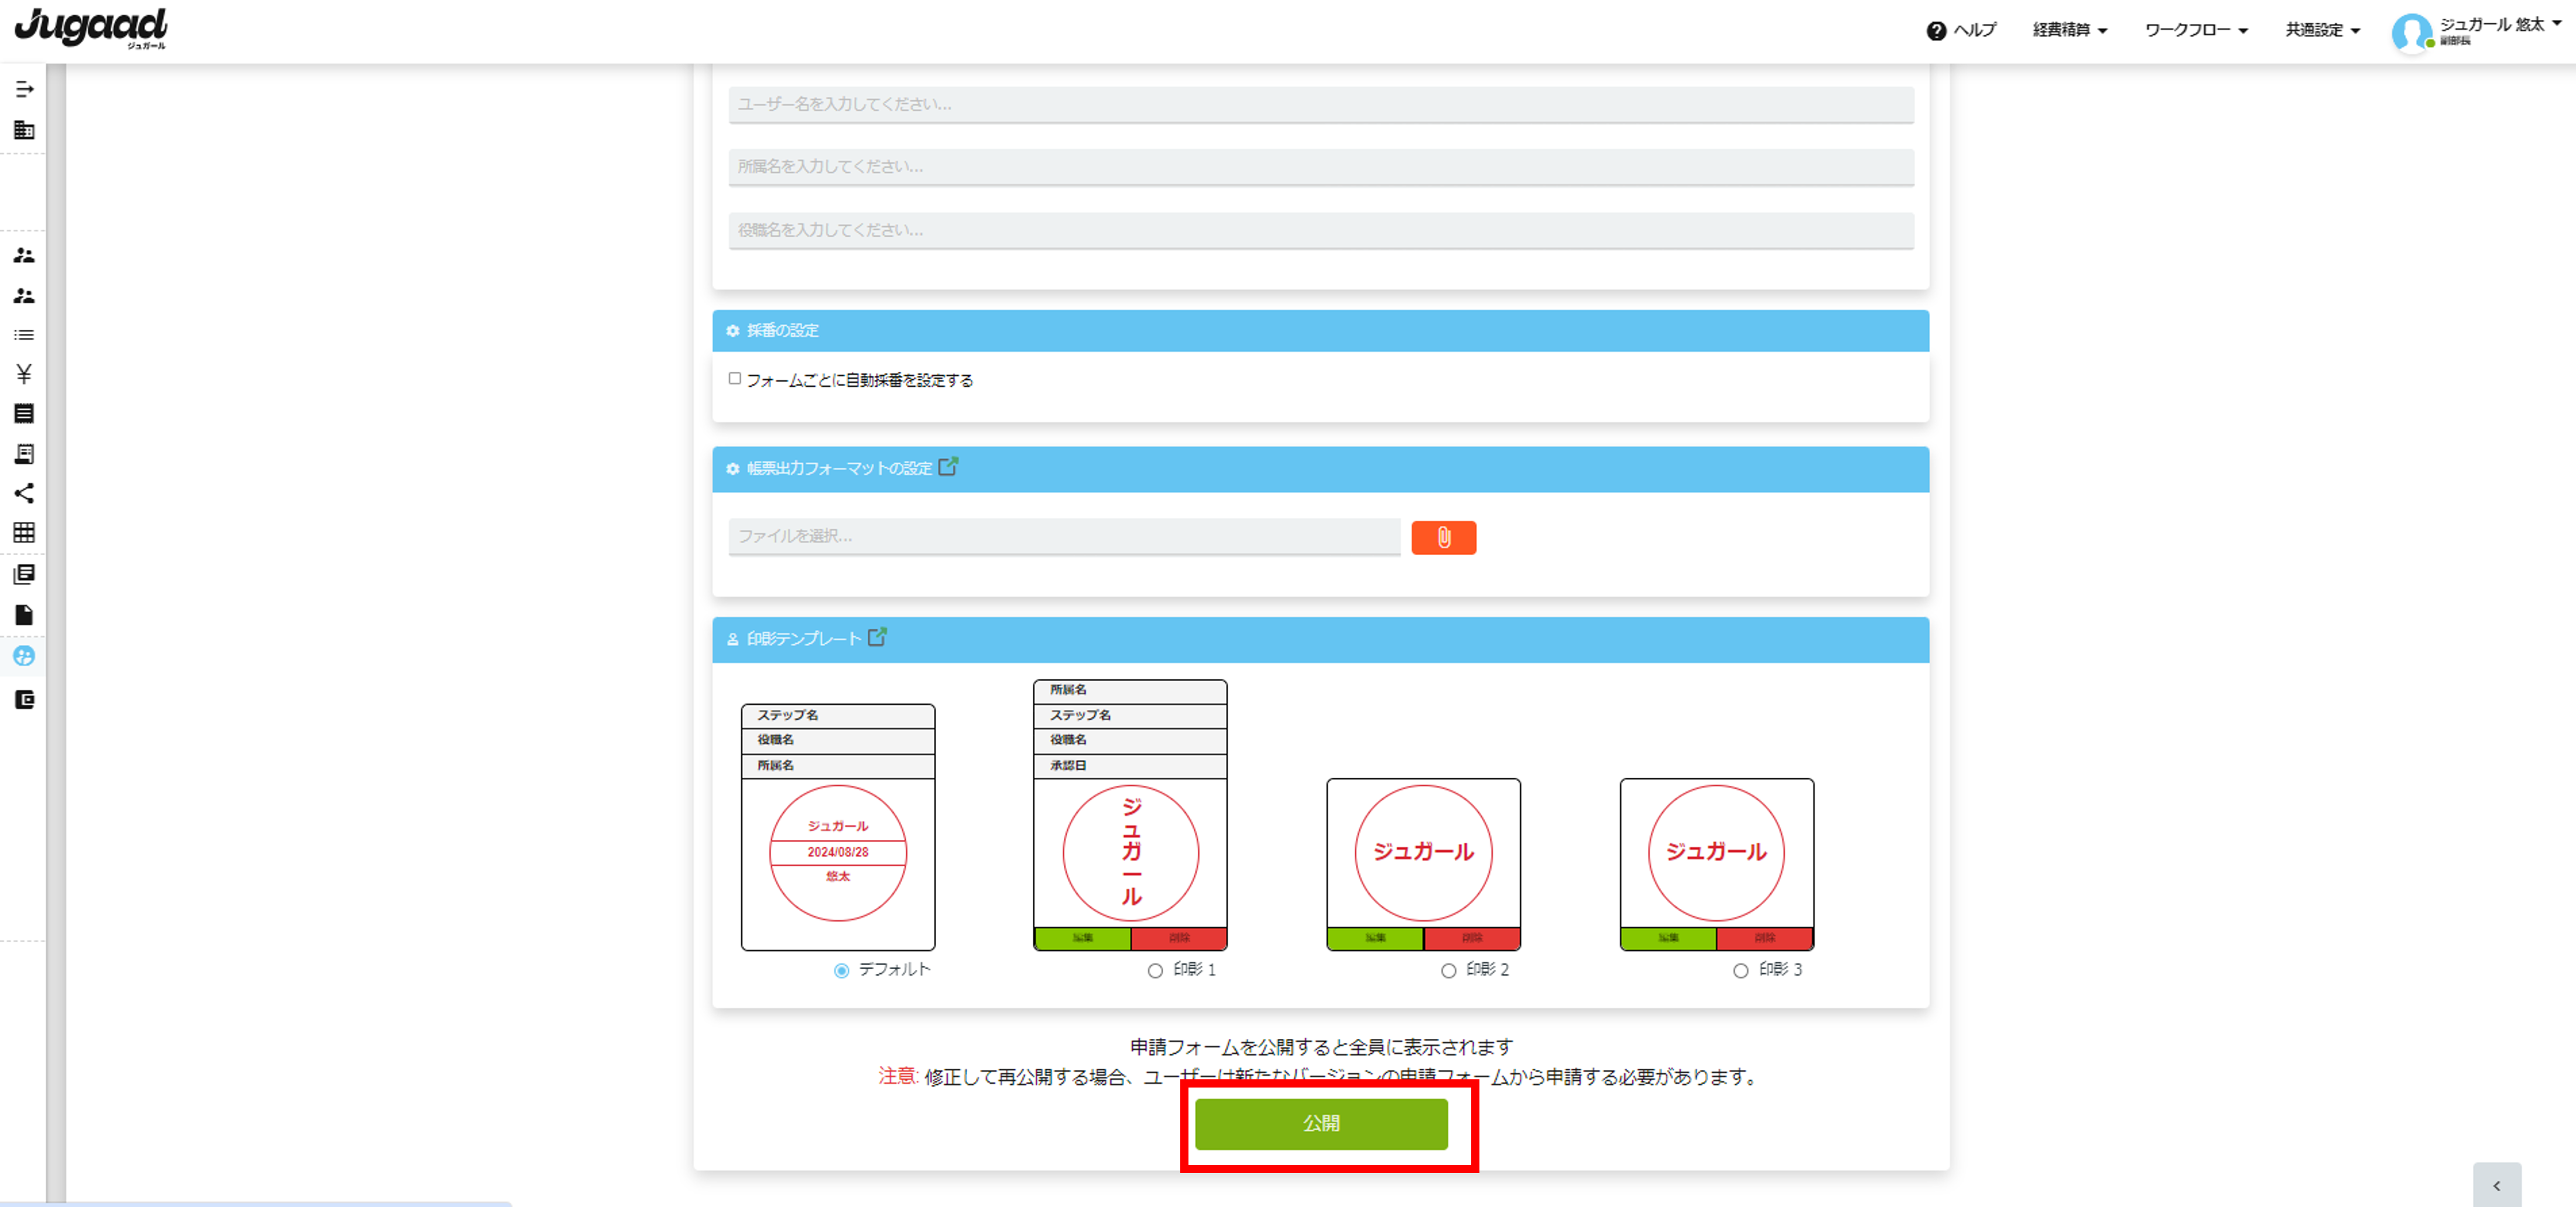Open the ヘルプ help menu item
2576x1207 pixels.
coord(1961,30)
